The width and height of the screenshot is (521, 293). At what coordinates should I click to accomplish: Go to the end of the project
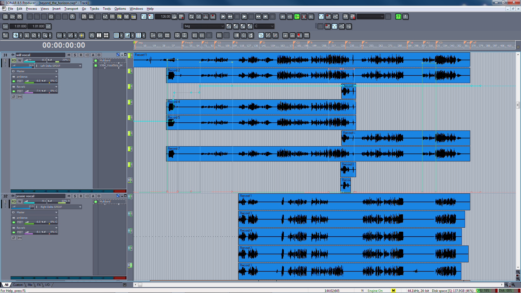click(x=265, y=17)
